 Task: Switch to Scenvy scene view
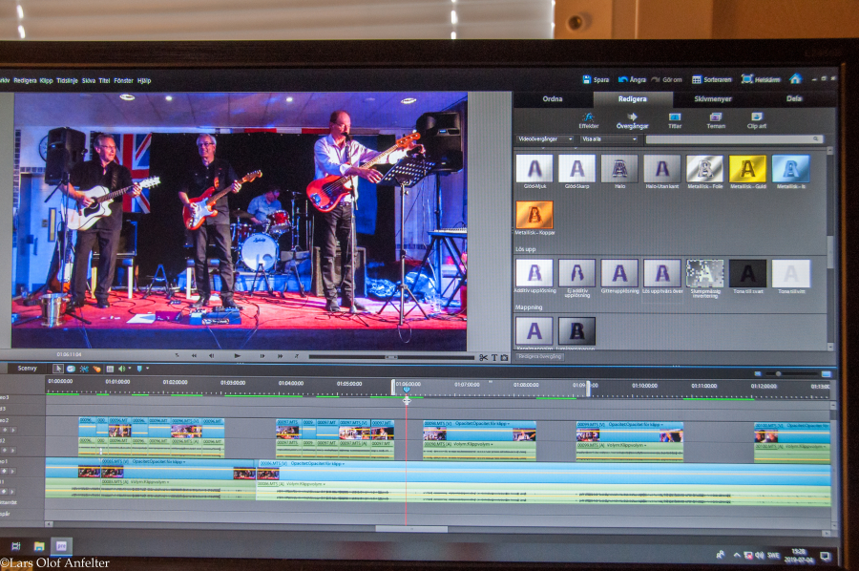28,369
